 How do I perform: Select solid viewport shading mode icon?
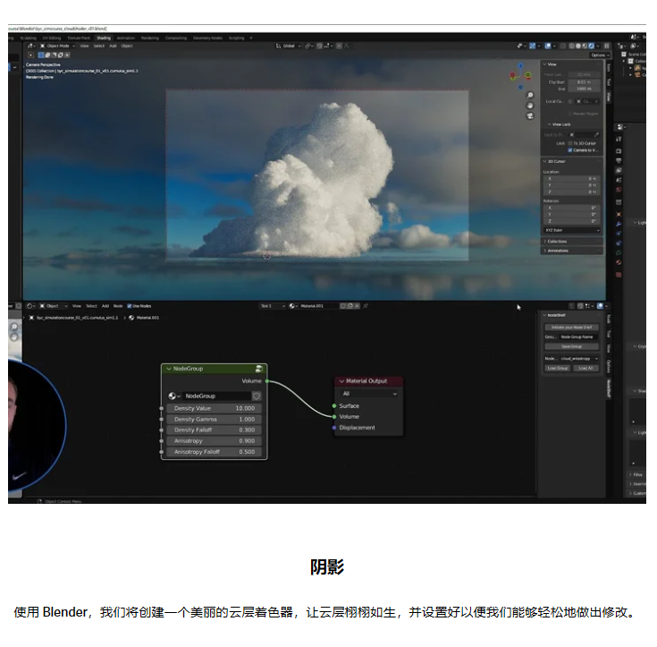coord(578,46)
